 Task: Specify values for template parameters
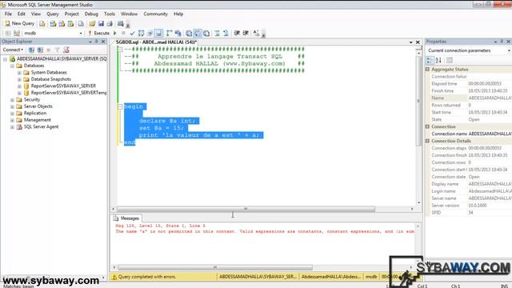(256, 33)
